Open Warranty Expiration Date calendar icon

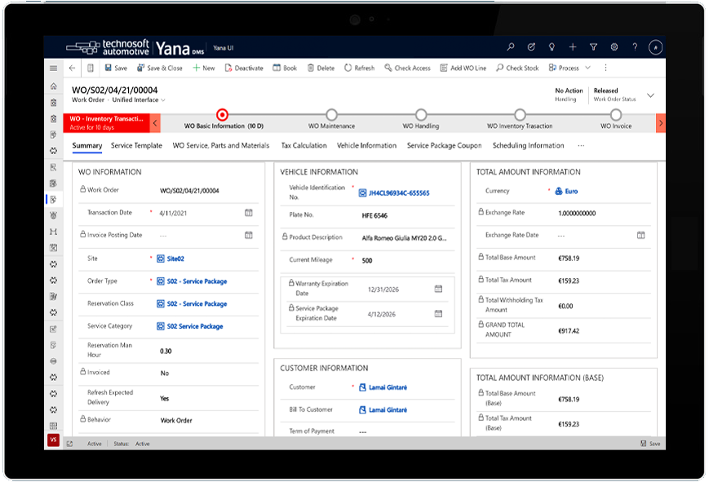(x=438, y=289)
